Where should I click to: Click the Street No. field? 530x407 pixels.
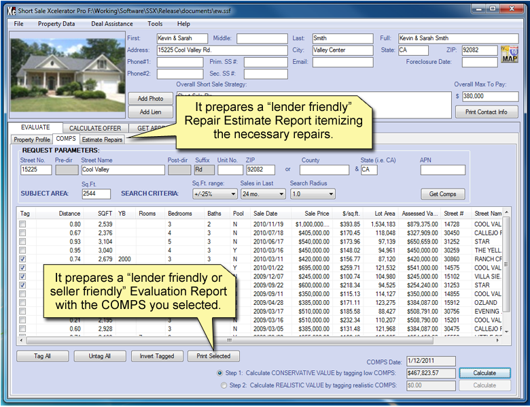point(36,169)
